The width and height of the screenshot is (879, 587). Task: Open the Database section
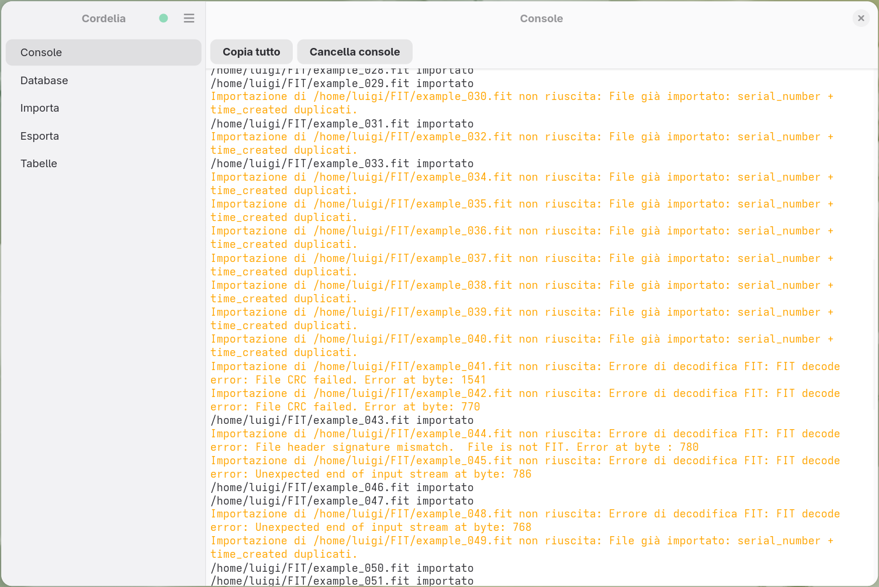click(x=103, y=80)
